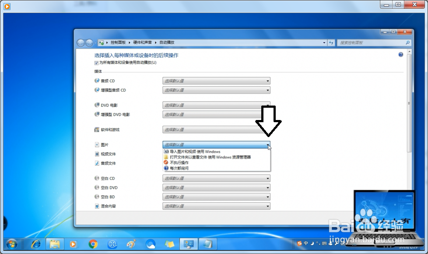Click the 自动播放 breadcrumb
This screenshot has height=254, width=428.
pyautogui.click(x=167, y=42)
